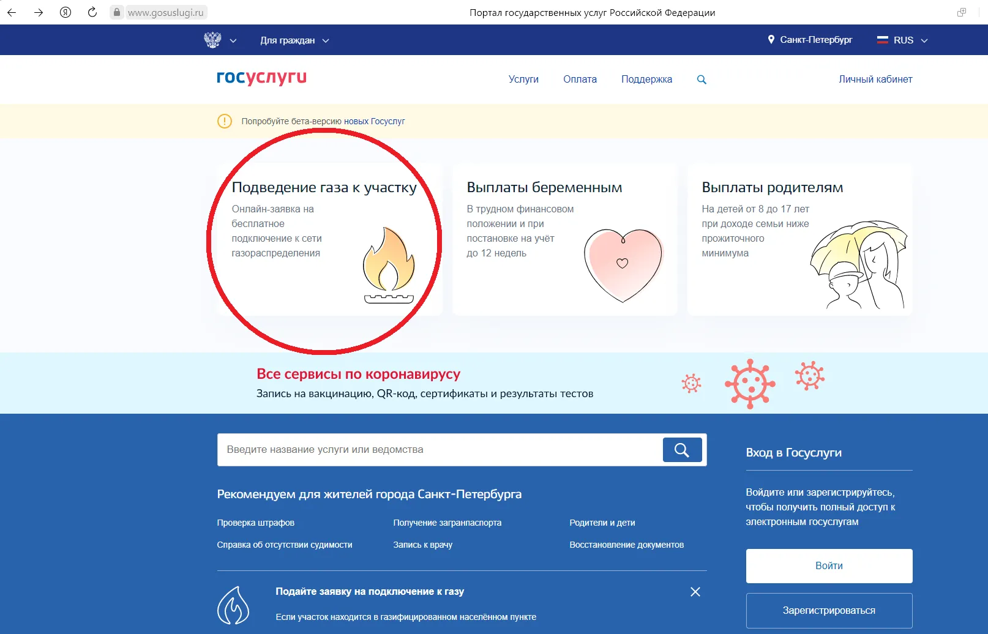
Task: Go back with the browser back arrow
Action: 12,12
